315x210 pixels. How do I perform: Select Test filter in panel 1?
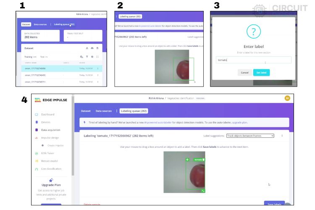pyautogui.click(x=44, y=57)
